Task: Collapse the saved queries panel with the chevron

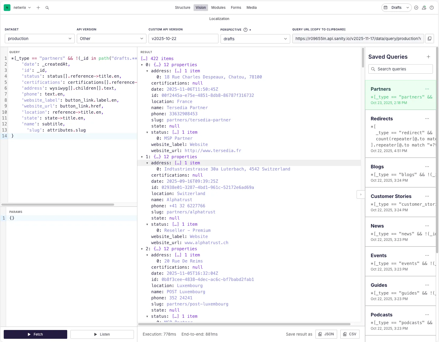Action: tap(361, 194)
